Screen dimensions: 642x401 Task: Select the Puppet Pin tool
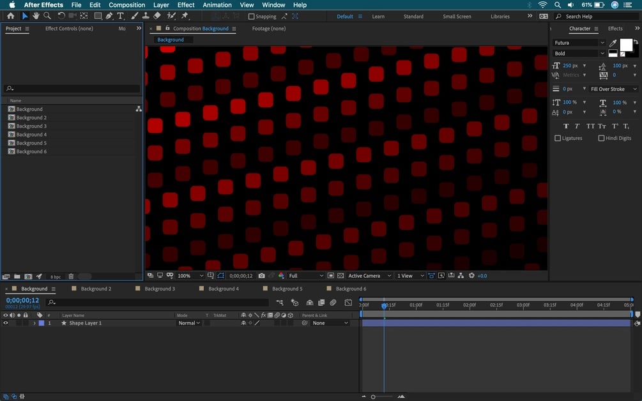click(185, 16)
